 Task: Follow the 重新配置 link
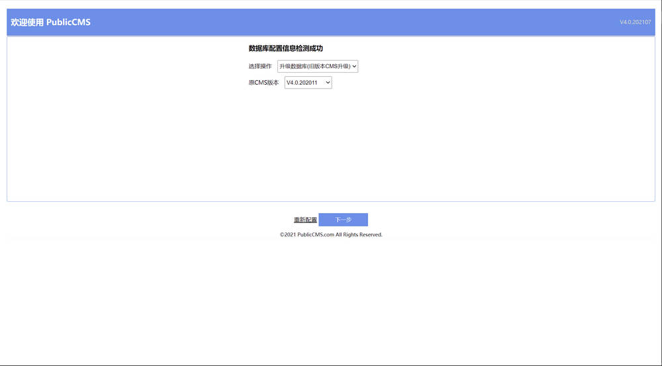pyautogui.click(x=305, y=220)
